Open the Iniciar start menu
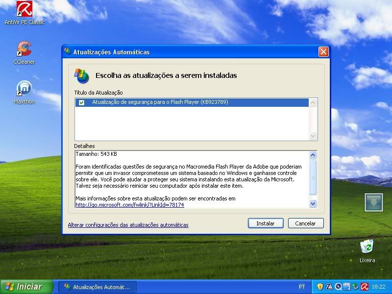The image size is (392, 294). coord(26,287)
